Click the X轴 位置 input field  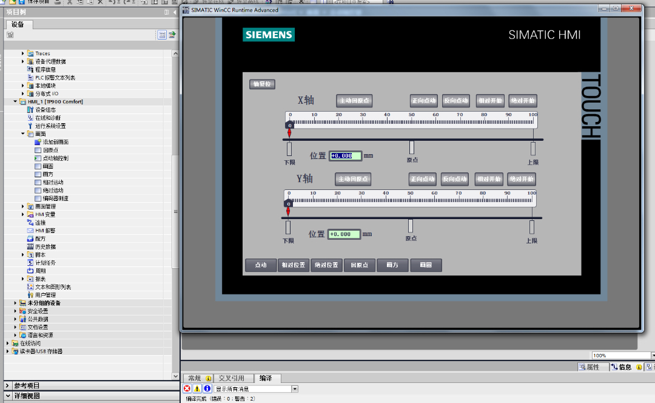coord(345,156)
